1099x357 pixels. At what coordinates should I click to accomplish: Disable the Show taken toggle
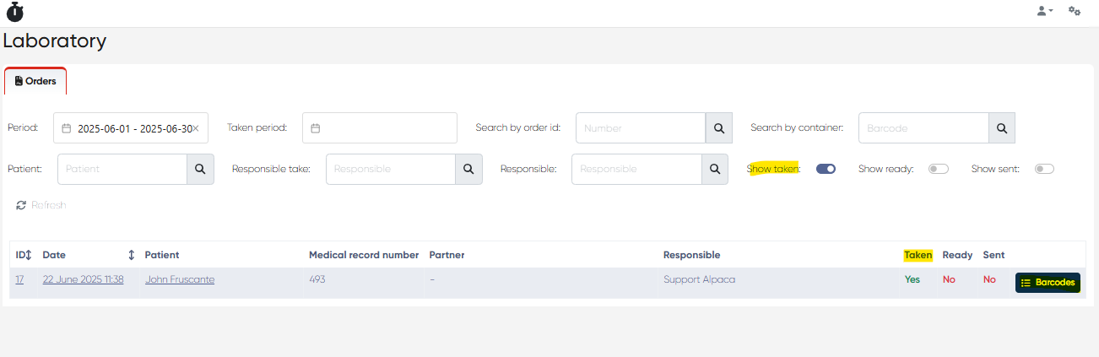pos(826,169)
